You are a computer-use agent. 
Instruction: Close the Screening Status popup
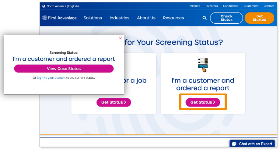point(121,38)
